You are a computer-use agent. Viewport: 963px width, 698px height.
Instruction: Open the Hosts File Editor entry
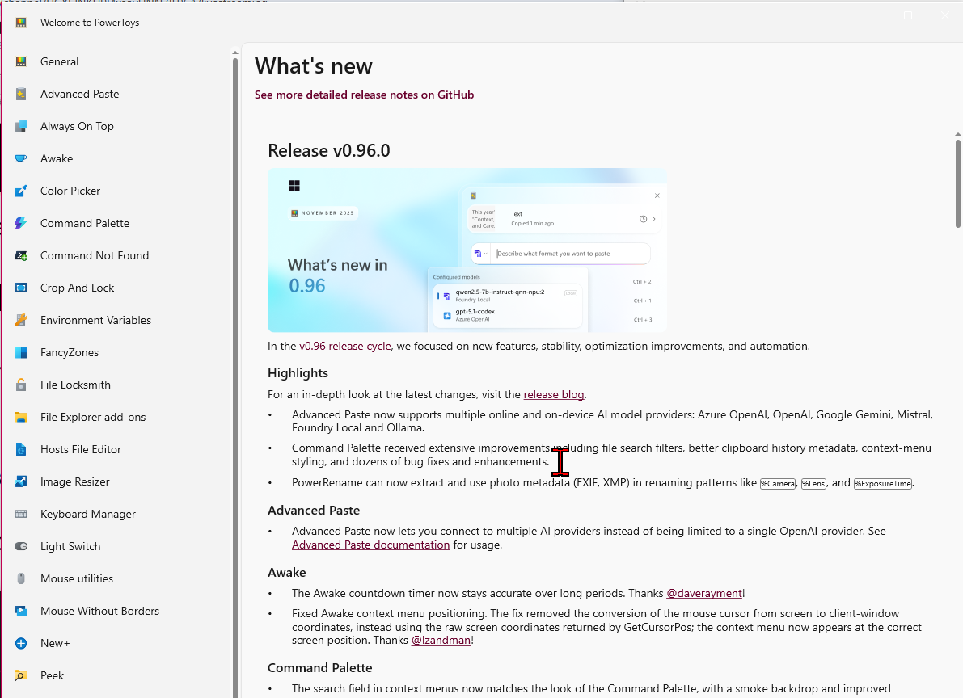[x=81, y=449]
